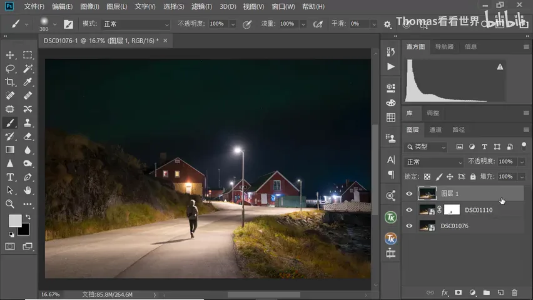The image size is (533, 300).
Task: Open the brush preset picker arrow
Action: tap(54, 24)
